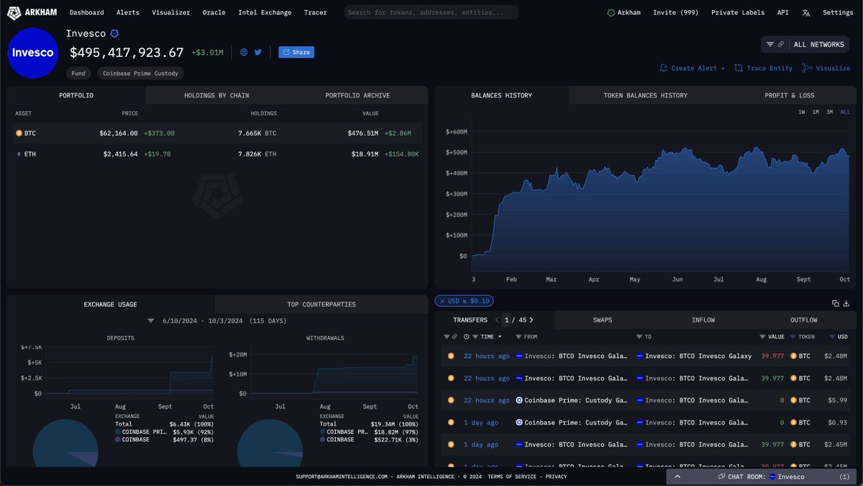Open the To column filter
Viewport: 863px width, 486px height.
click(639, 337)
